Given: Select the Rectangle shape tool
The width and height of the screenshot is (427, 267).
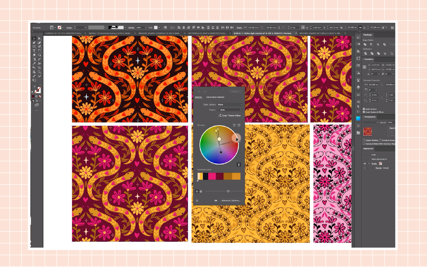Looking at the screenshot, I should pos(34,47).
